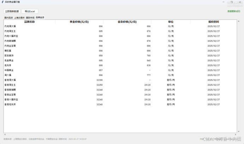
Task: Click the scroll left arrow below the table
Action: (5, 134)
